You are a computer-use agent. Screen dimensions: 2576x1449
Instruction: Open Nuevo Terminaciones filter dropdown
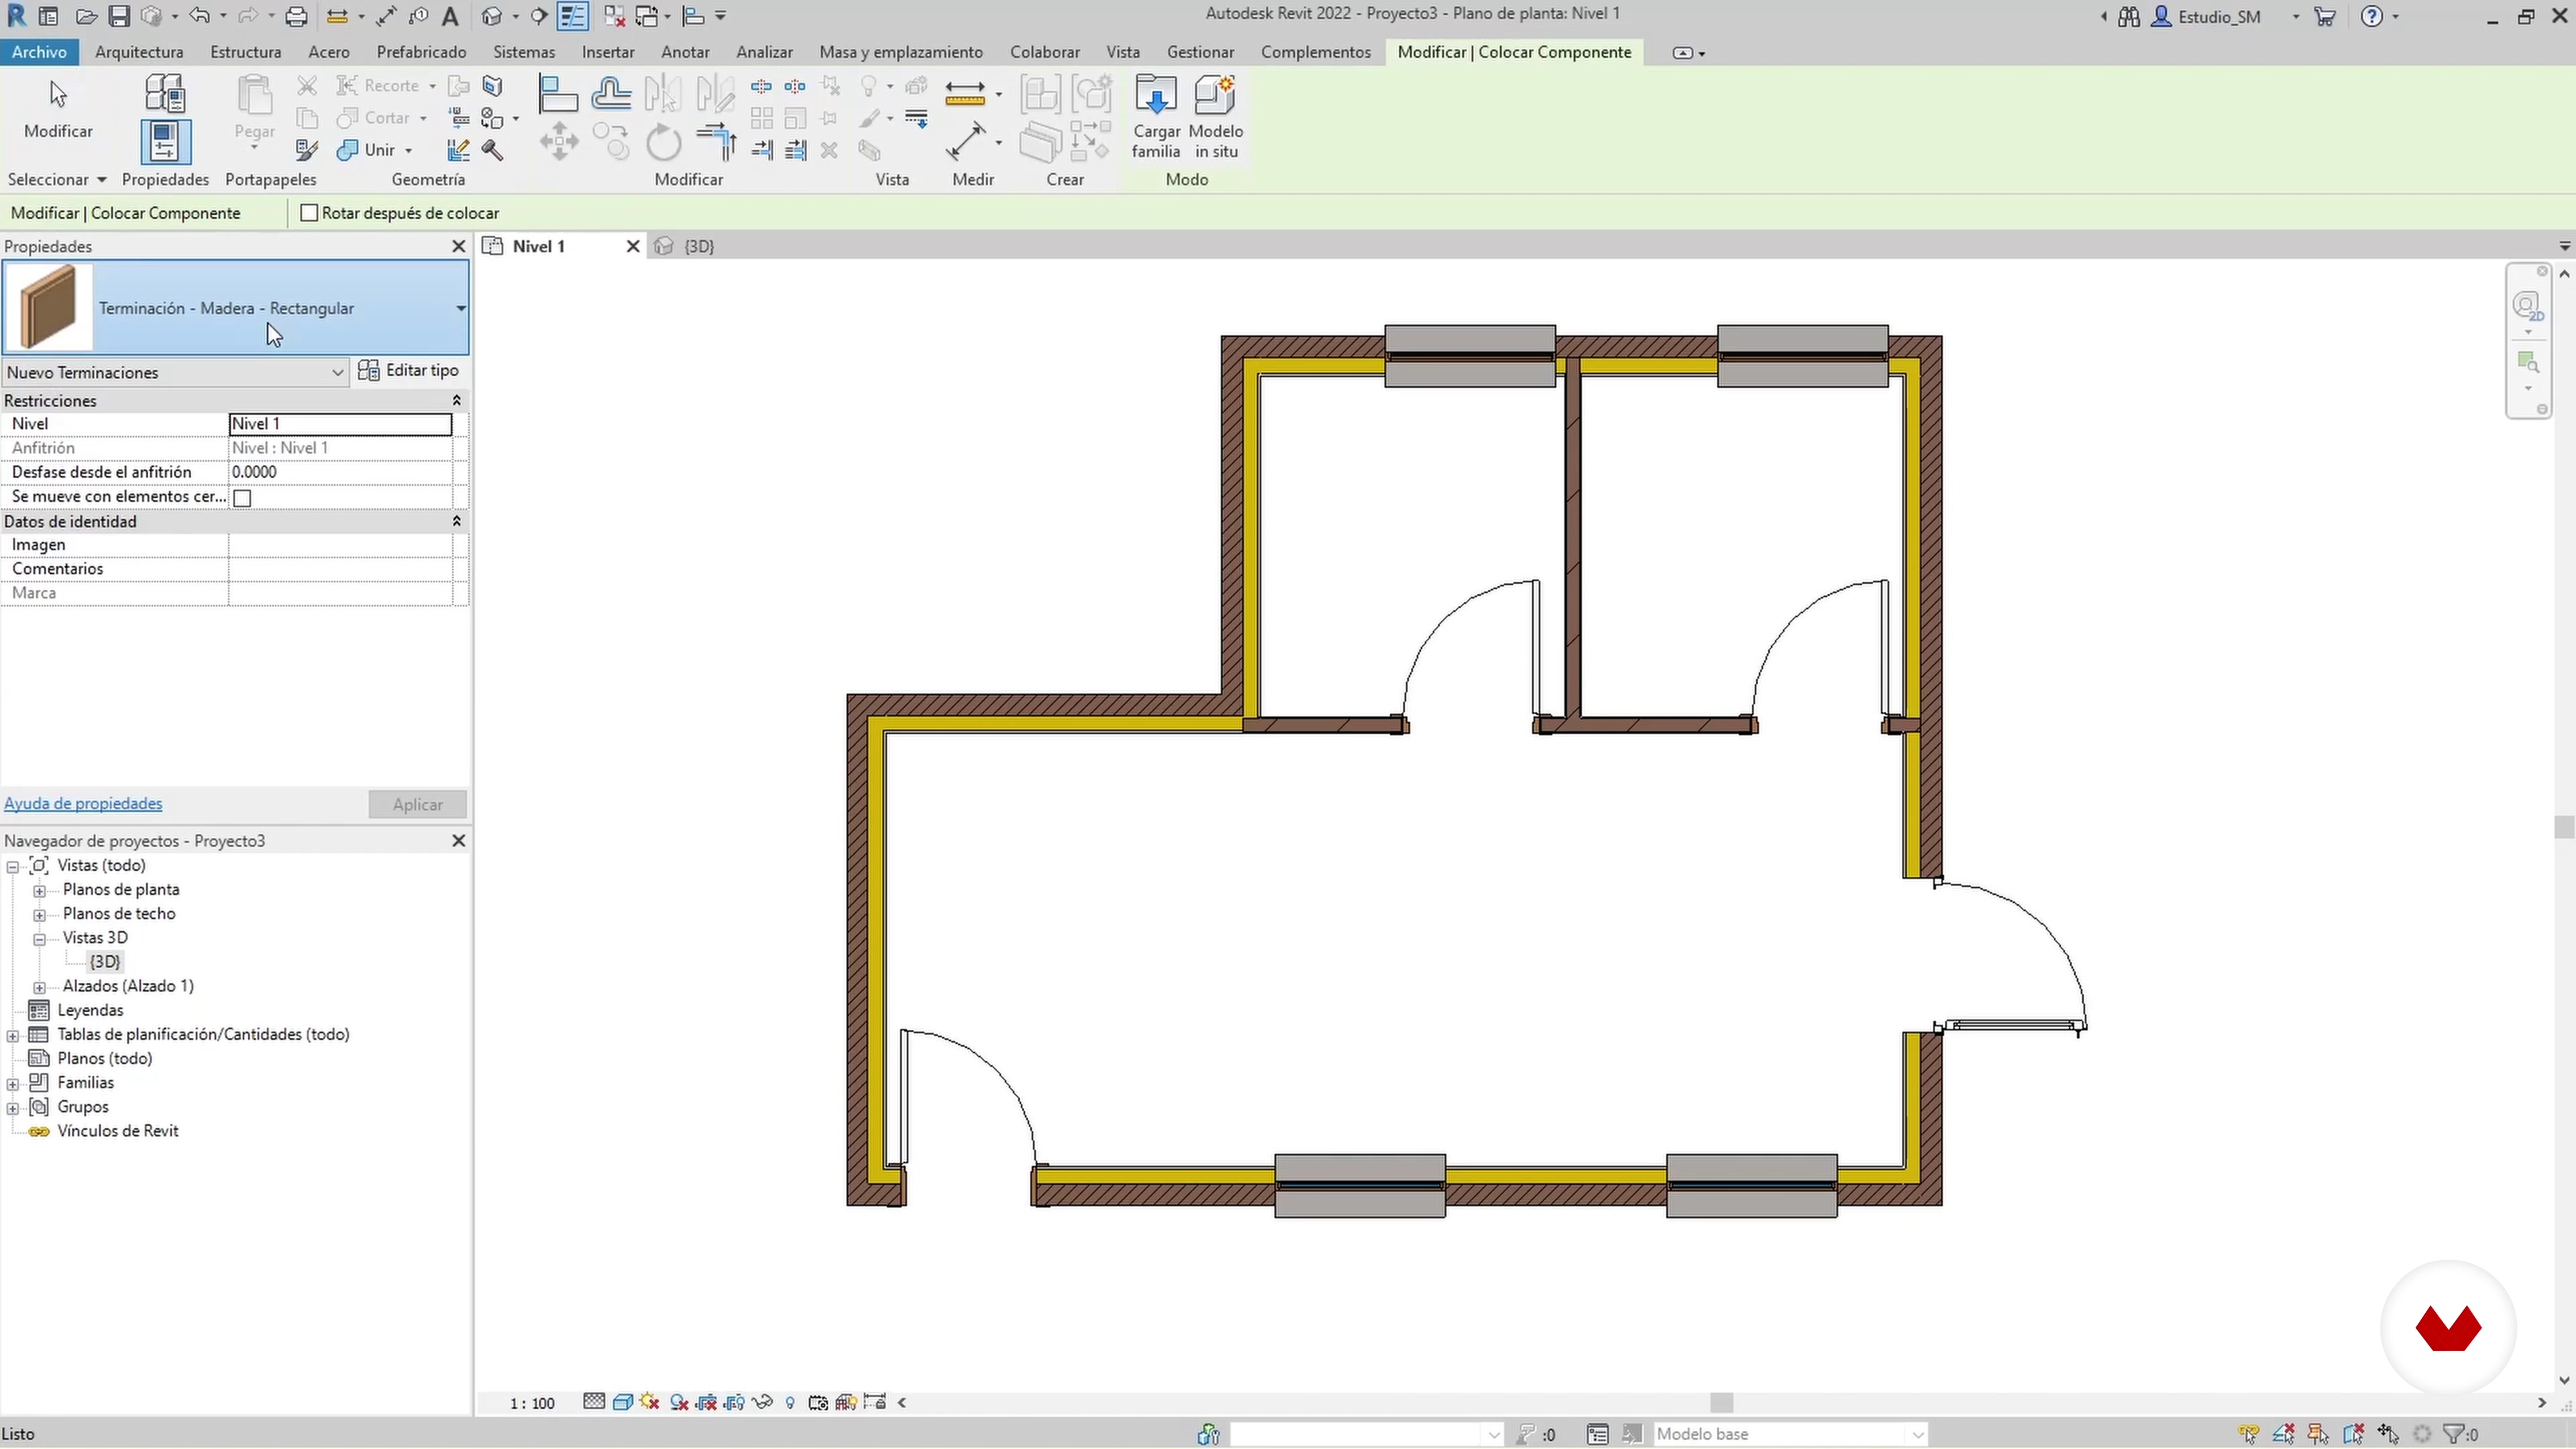[175, 372]
